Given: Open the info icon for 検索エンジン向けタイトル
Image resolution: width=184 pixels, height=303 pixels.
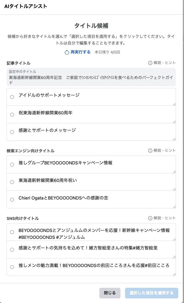Looking at the screenshot, I should click(150, 151).
